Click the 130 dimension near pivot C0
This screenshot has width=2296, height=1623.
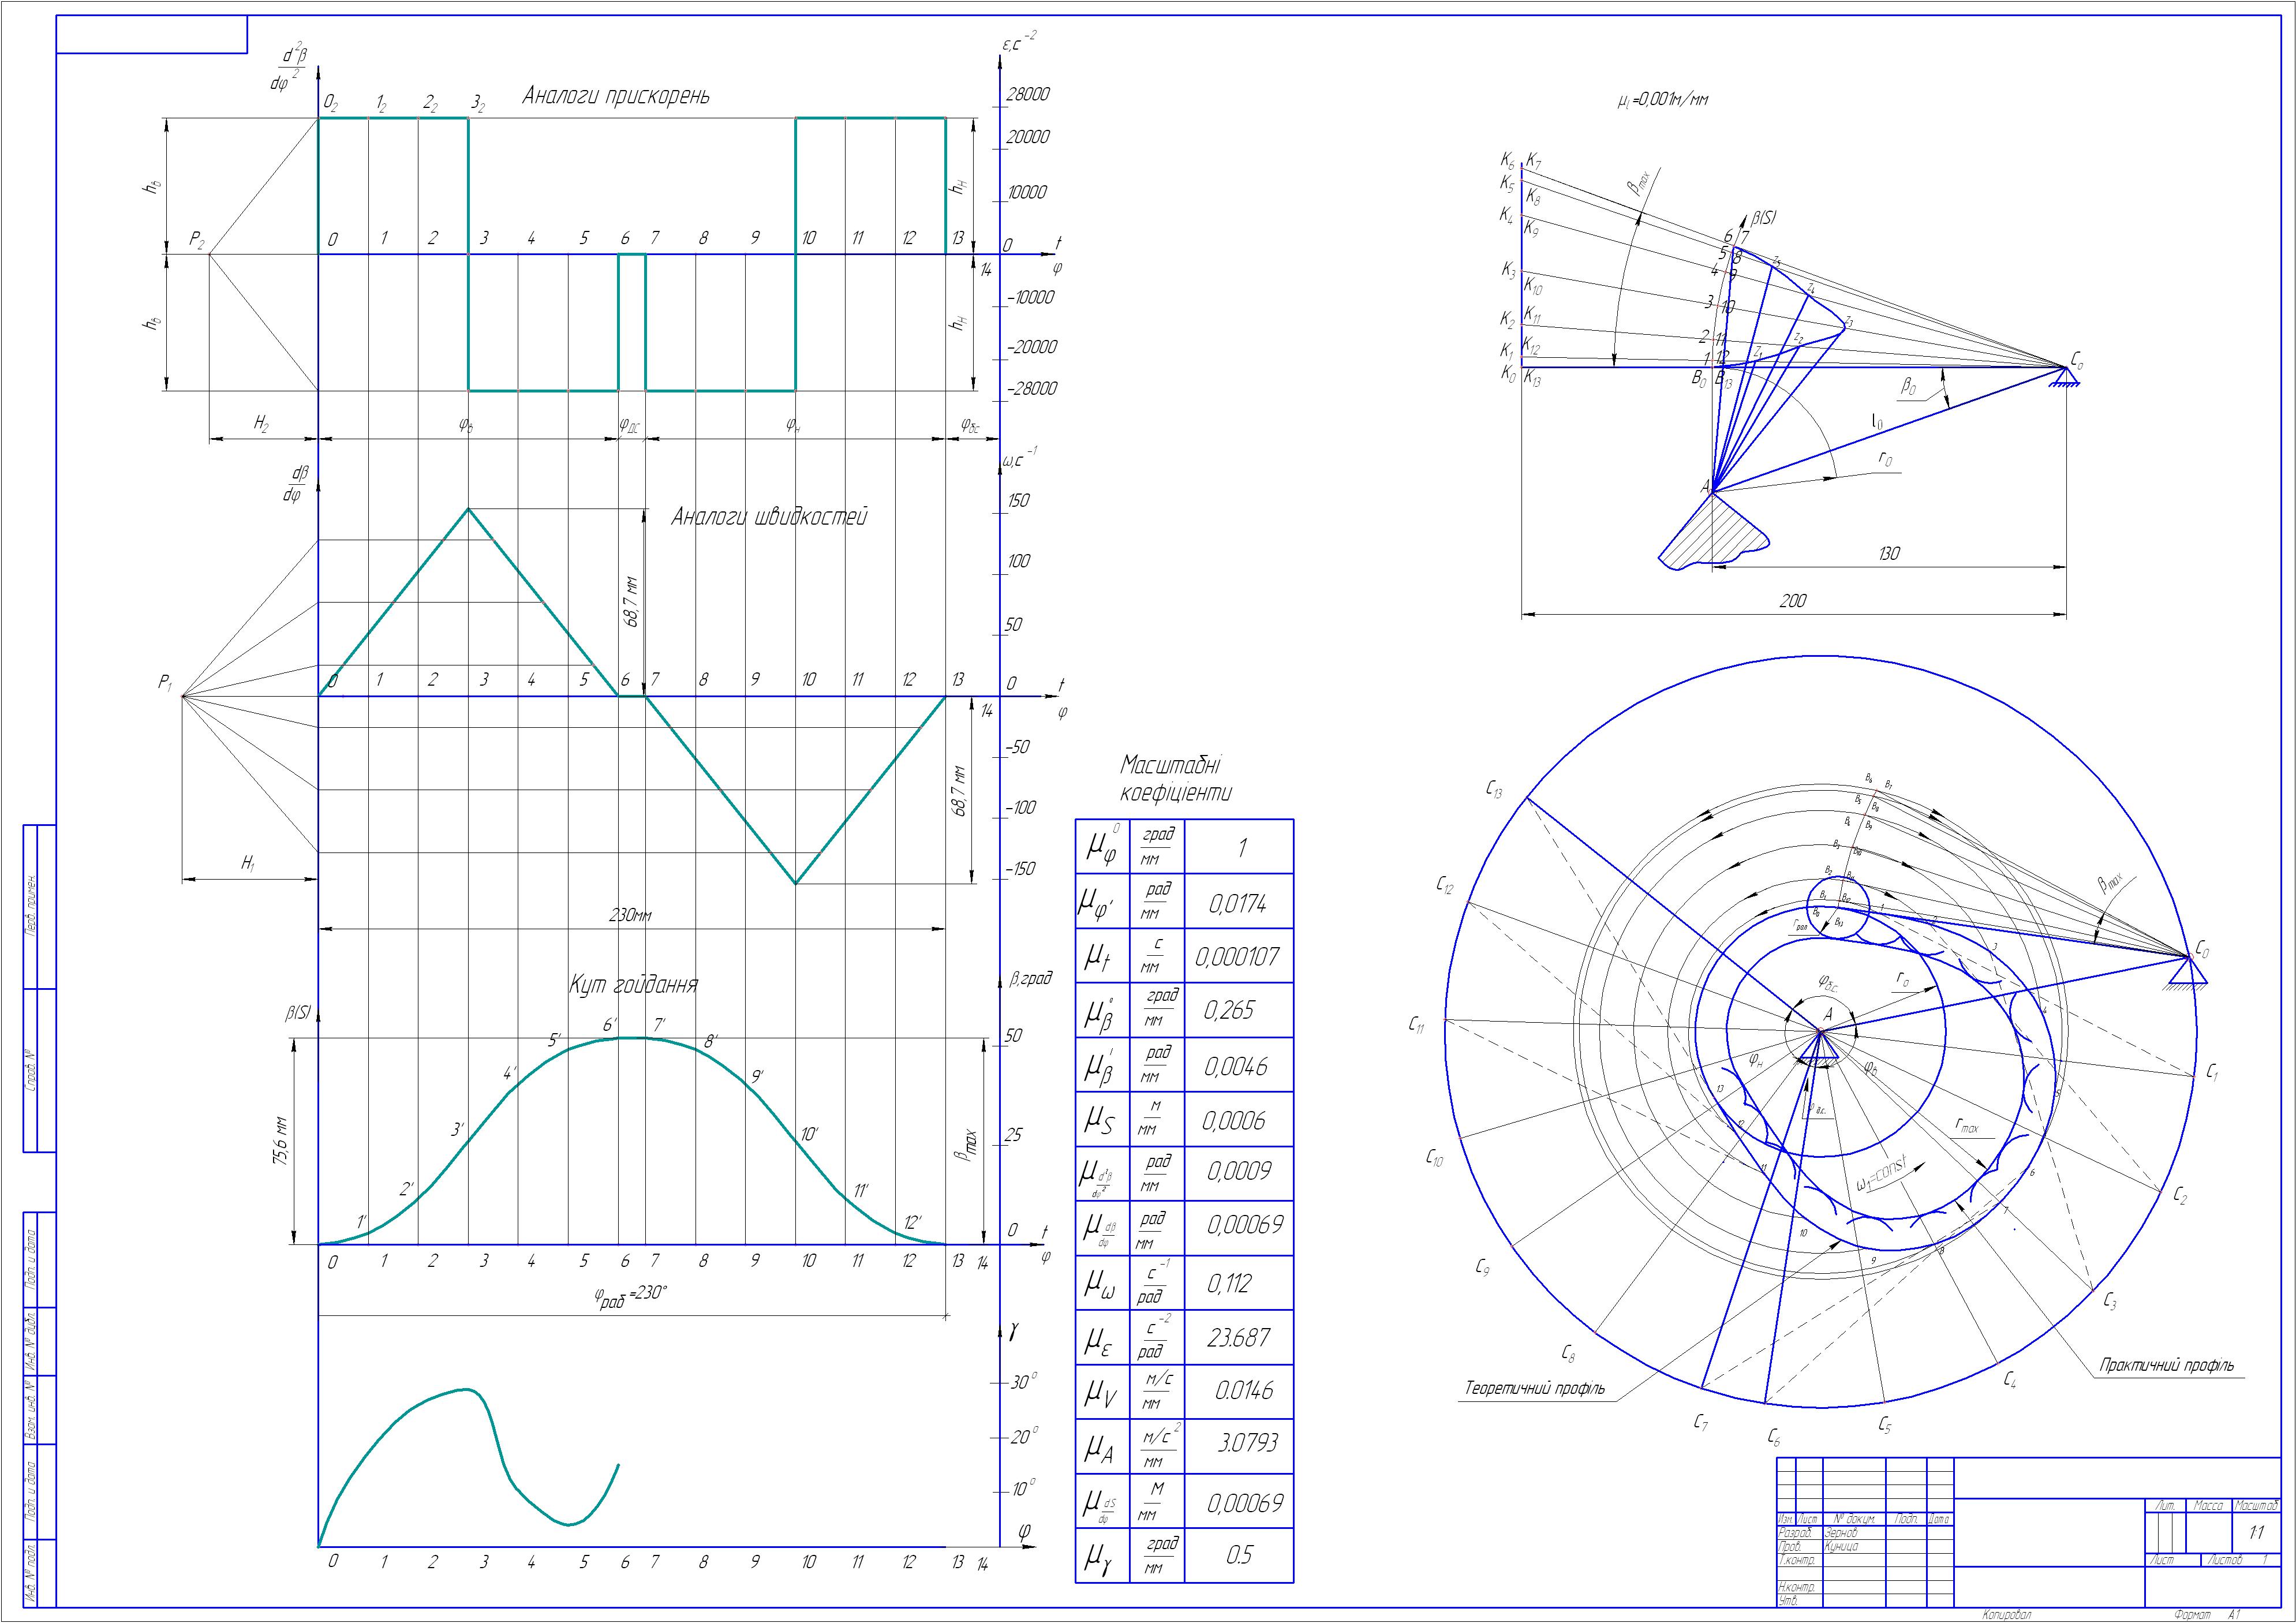point(1889,553)
